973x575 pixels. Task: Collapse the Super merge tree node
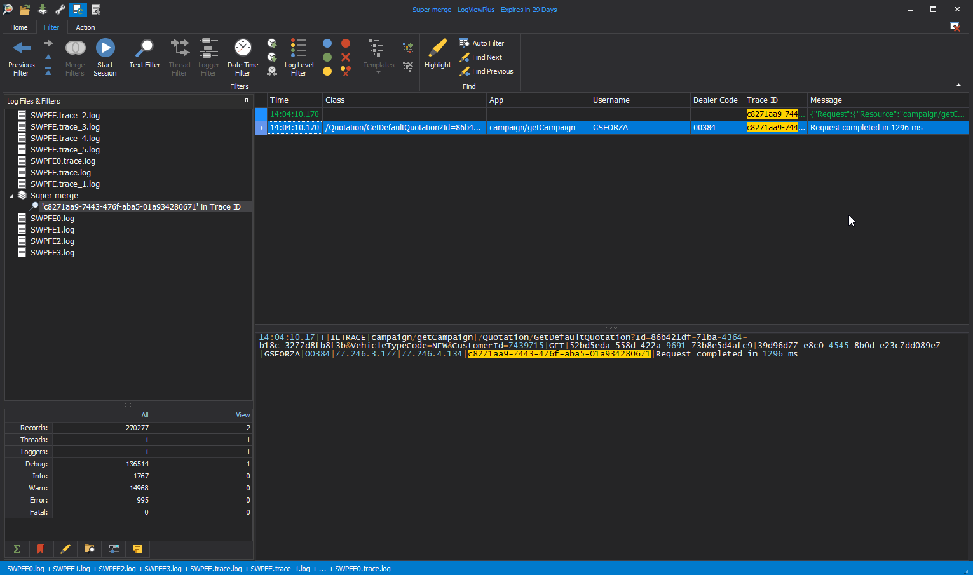tap(11, 196)
